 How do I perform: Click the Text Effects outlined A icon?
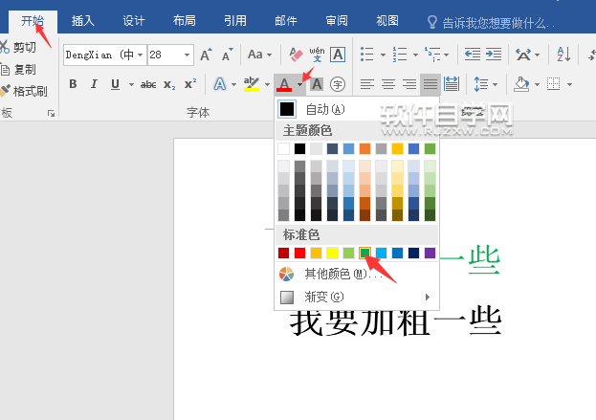[220, 84]
